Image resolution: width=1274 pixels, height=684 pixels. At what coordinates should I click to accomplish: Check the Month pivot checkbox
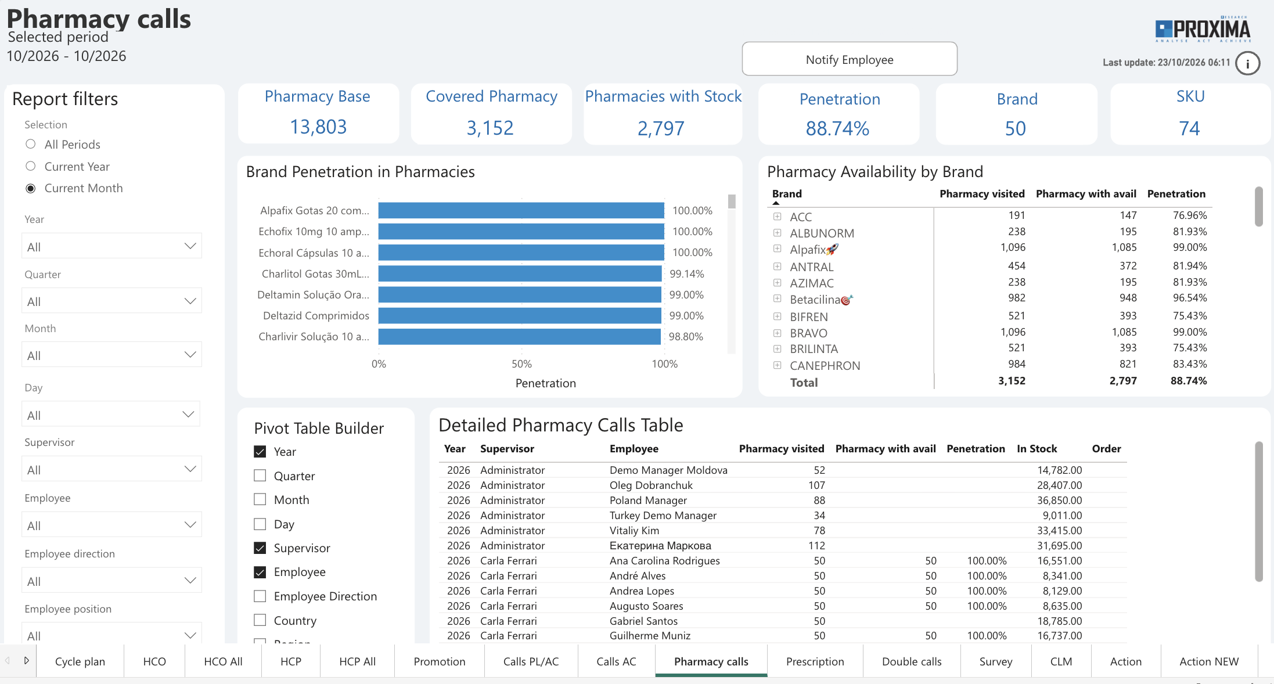tap(260, 499)
